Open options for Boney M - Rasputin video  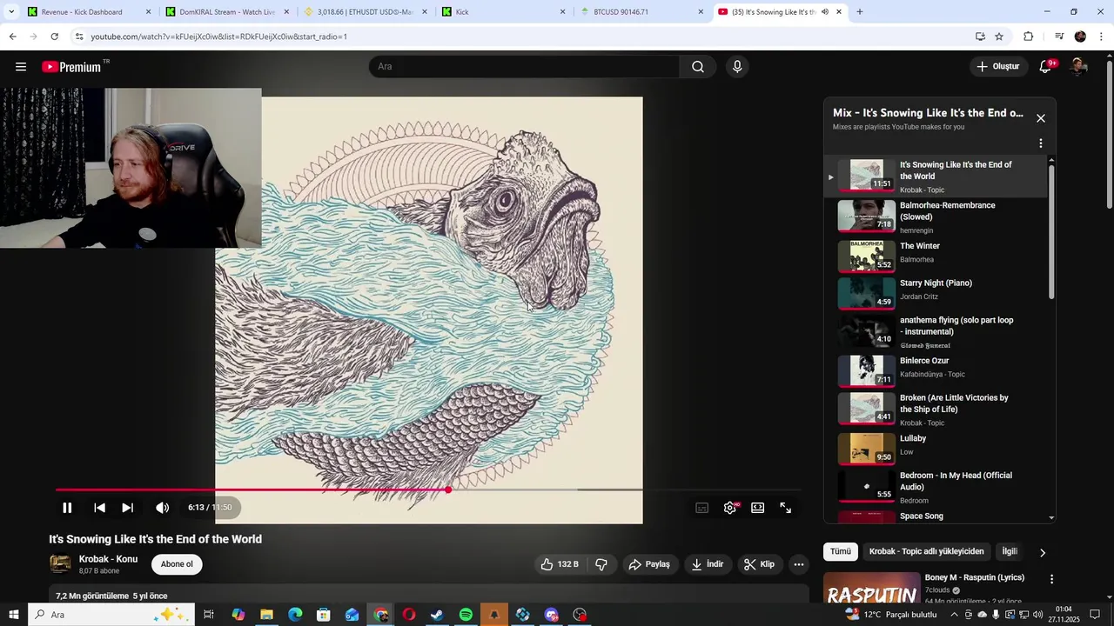[x=1051, y=579]
